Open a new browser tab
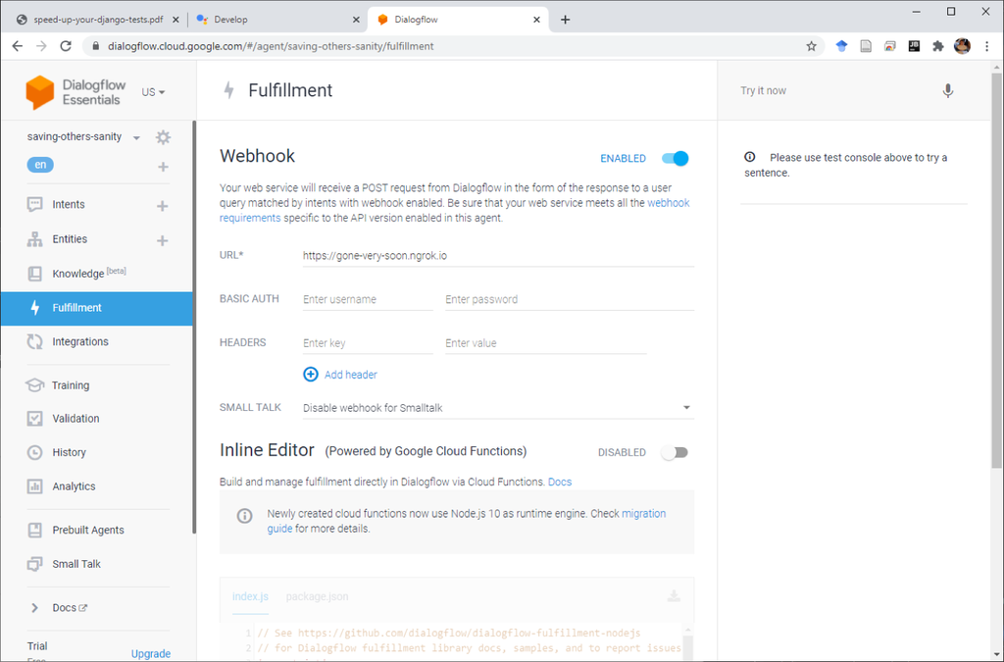Viewport: 1004px width, 662px height. point(565,20)
